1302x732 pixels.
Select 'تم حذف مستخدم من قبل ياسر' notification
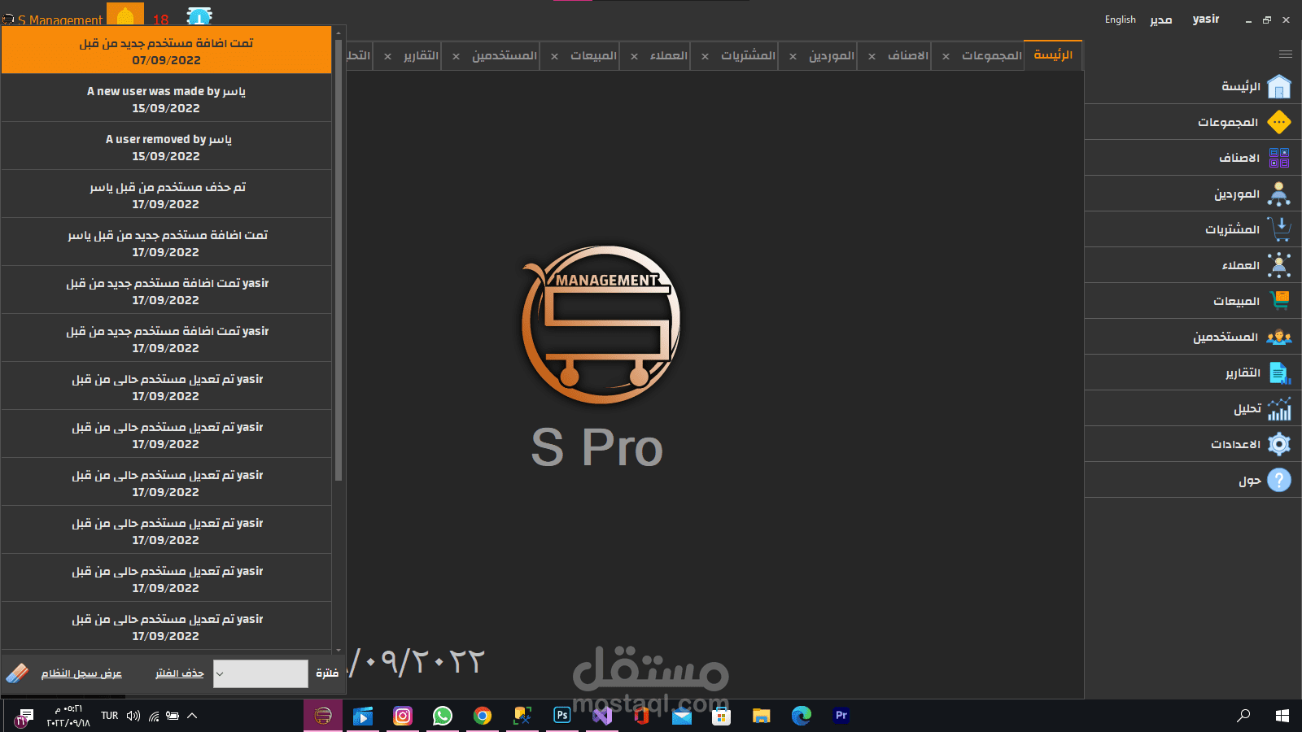(x=167, y=194)
